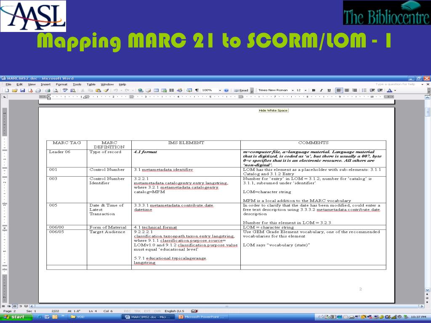Toggle TRK track changes in status bar
The image size is (431, 323).
point(138,311)
